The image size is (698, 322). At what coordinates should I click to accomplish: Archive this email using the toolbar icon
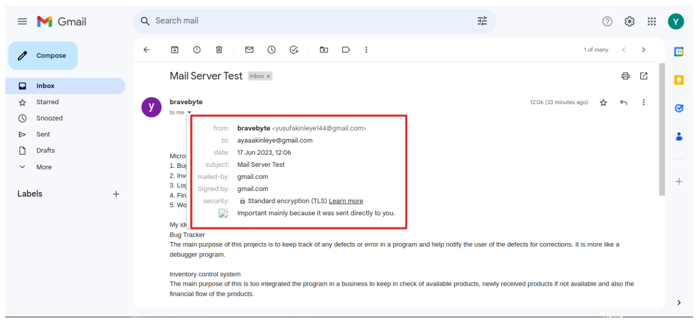pyautogui.click(x=174, y=49)
